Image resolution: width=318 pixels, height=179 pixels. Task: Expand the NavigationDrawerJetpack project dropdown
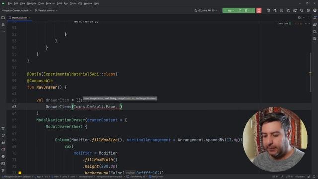16,10
